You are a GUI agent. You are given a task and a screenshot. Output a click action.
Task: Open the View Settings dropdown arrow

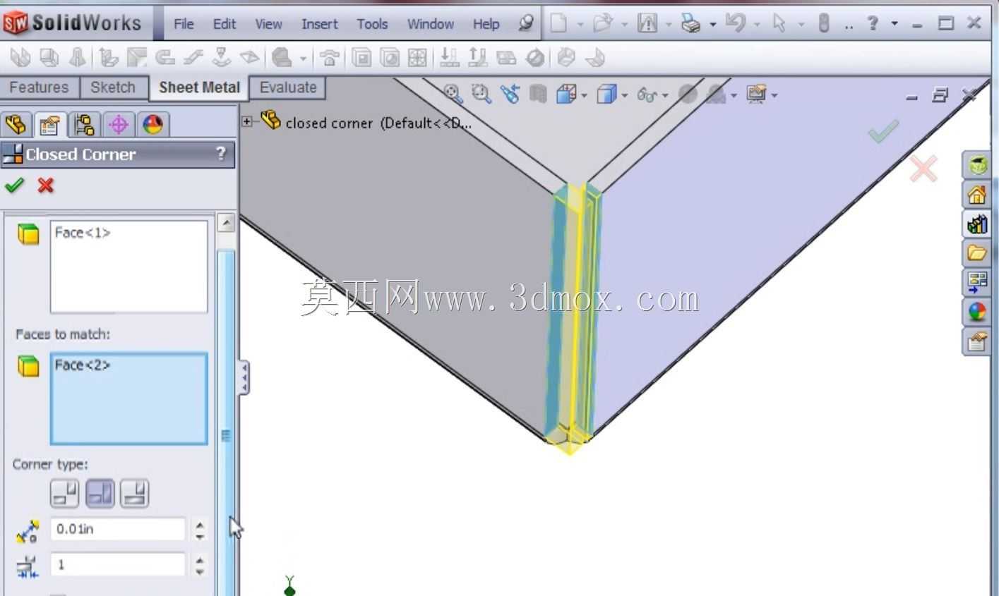pyautogui.click(x=774, y=95)
